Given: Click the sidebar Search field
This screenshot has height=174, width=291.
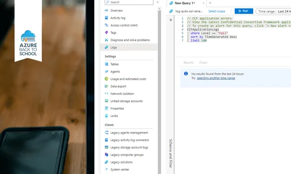Looking at the screenshot, I should 129,2.
